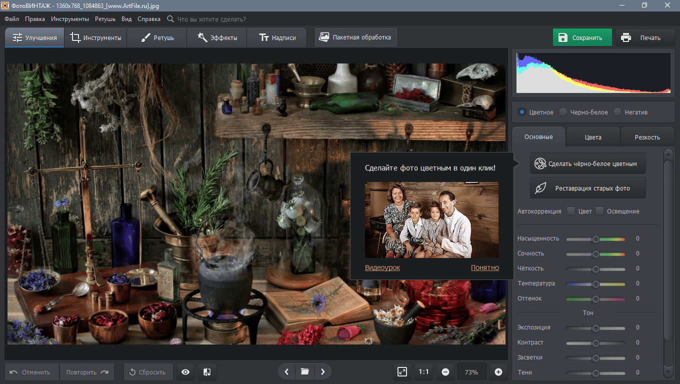Enable the Освещение autocorrection checkbox
This screenshot has width=680, height=384.
(599, 211)
